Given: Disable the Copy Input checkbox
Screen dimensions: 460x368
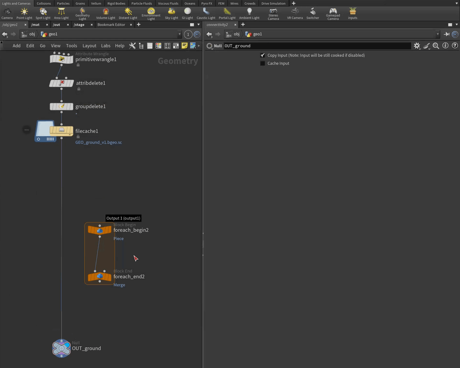Looking at the screenshot, I should (x=263, y=55).
